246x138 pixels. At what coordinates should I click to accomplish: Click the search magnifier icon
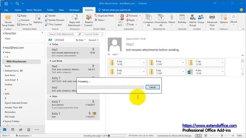click(80, 34)
